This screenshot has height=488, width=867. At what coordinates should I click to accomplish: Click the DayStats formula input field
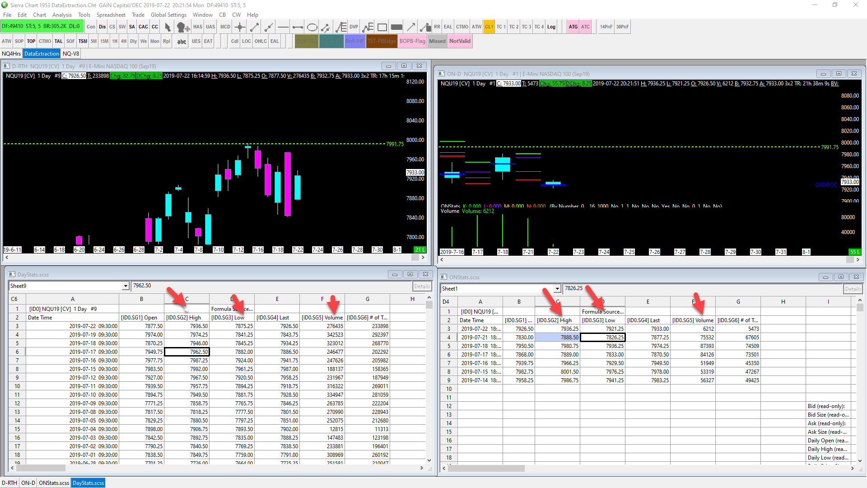click(271, 286)
